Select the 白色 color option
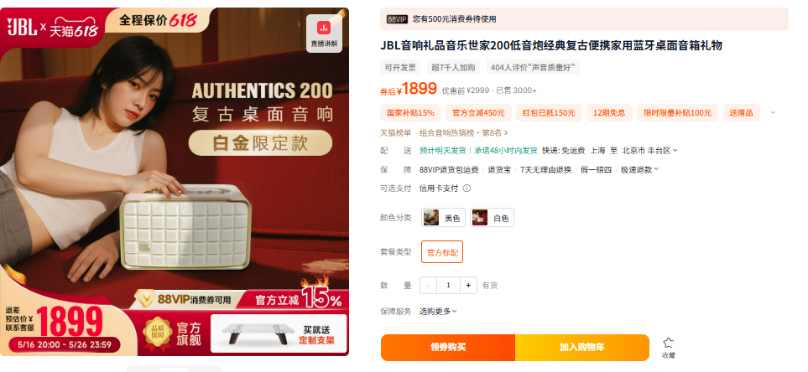Screen dimensions: 808x372 point(492,218)
